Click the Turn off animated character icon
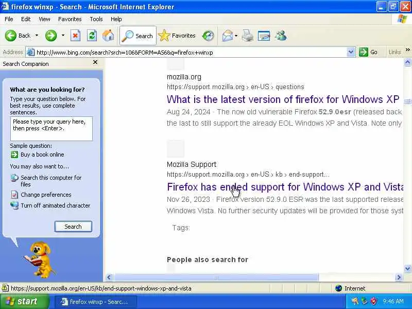412x309 pixels. tap(14, 205)
